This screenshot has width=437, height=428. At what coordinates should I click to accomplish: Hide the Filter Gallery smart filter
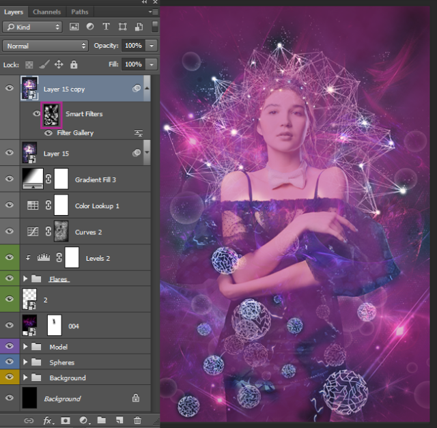click(48, 133)
